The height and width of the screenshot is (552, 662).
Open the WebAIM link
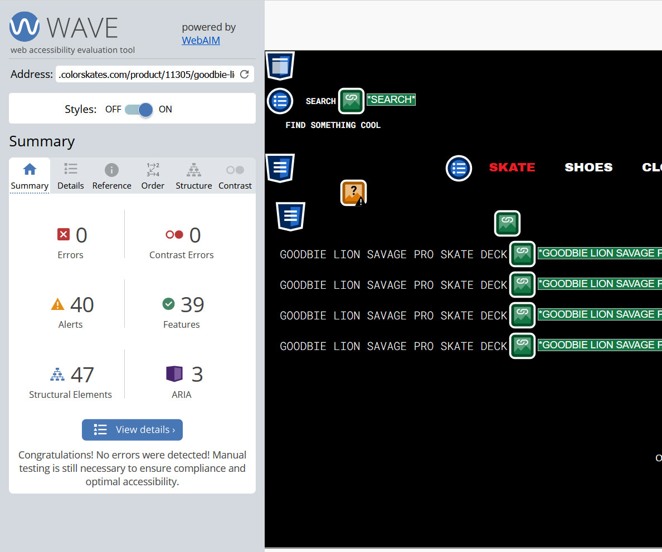201,41
